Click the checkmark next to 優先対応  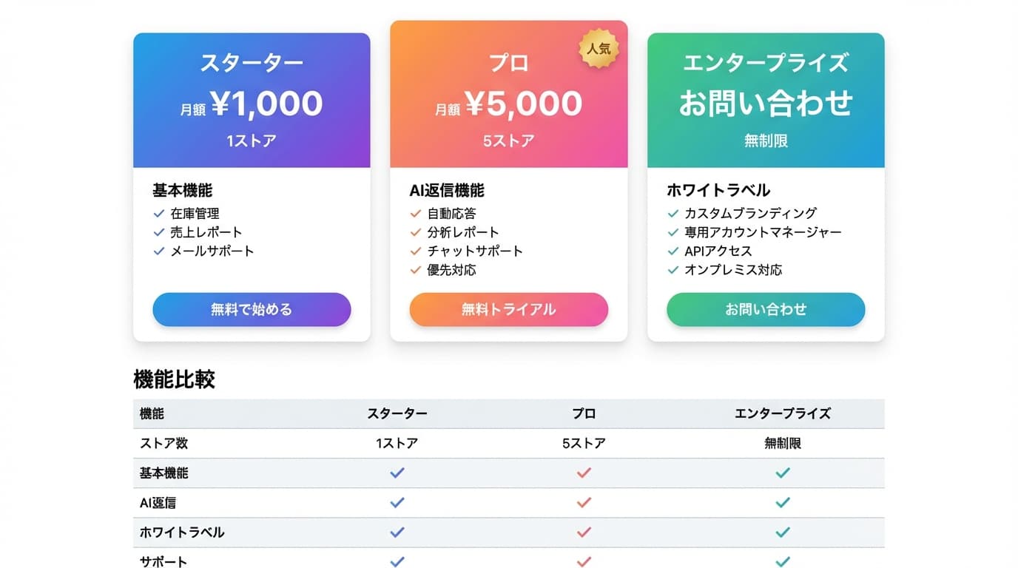416,271
